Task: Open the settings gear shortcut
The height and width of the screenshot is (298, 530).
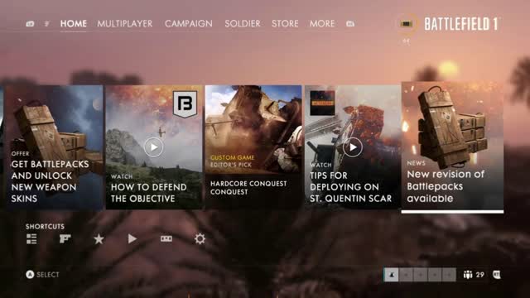Action: point(200,239)
